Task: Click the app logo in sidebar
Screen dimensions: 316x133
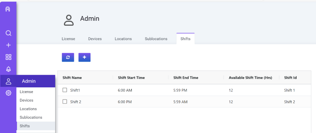Action: [8, 9]
